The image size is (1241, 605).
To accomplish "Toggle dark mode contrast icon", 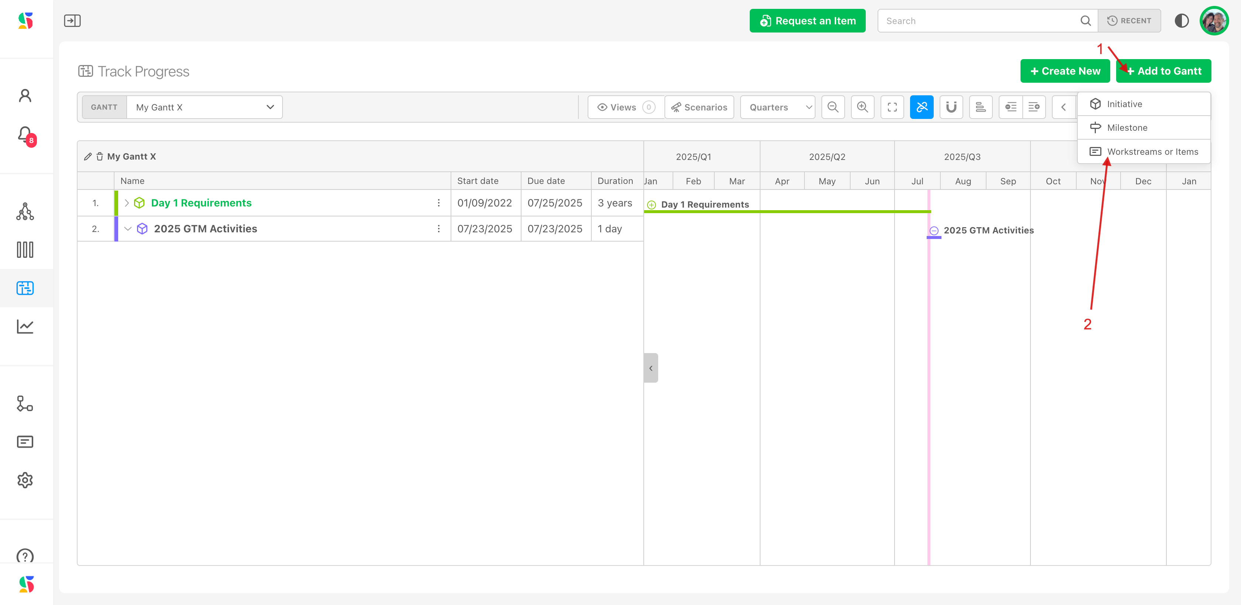I will (x=1181, y=21).
